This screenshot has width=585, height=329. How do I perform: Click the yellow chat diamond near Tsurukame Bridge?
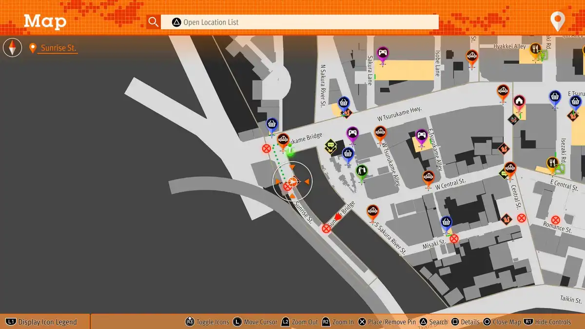[x=331, y=144]
